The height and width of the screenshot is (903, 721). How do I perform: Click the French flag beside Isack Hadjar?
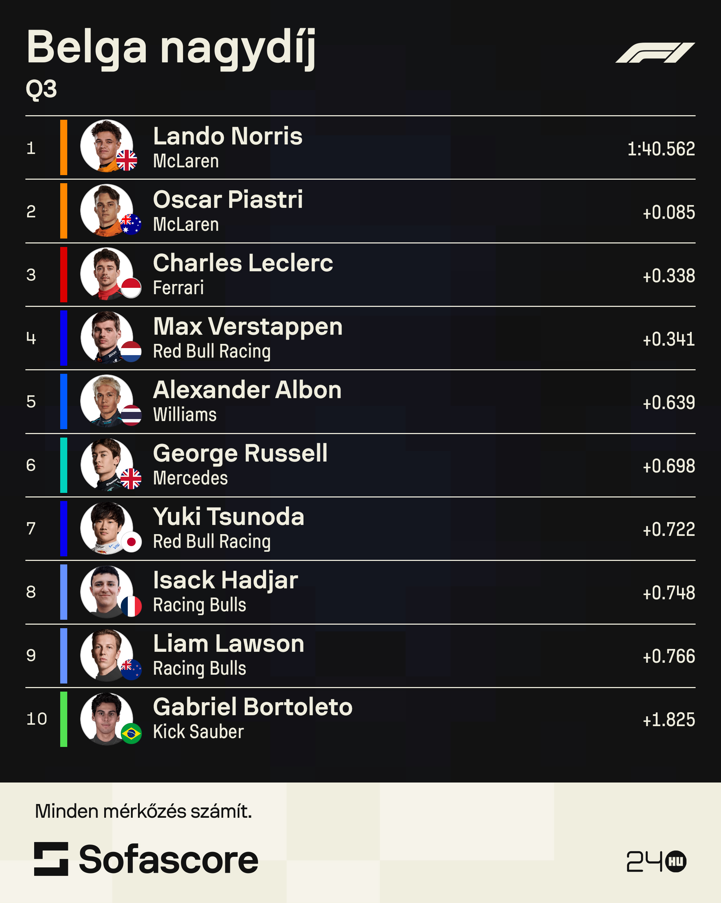131,606
